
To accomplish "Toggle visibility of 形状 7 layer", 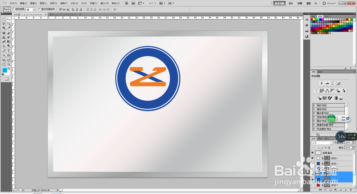I will (313, 185).
